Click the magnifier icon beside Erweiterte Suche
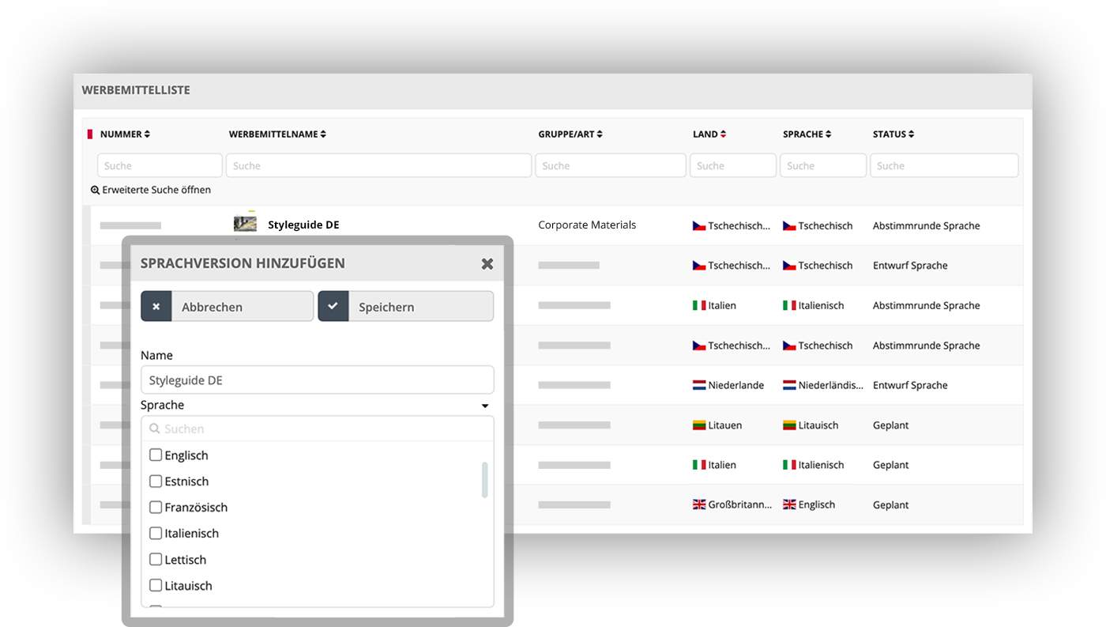 [95, 191]
